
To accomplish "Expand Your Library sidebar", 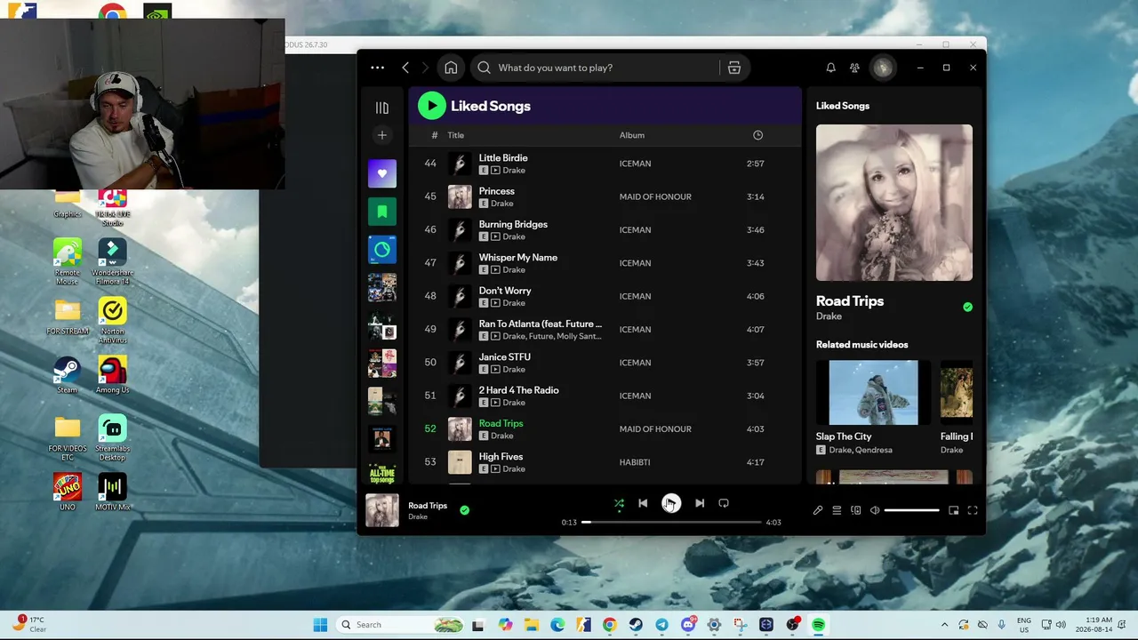I will click(x=382, y=108).
